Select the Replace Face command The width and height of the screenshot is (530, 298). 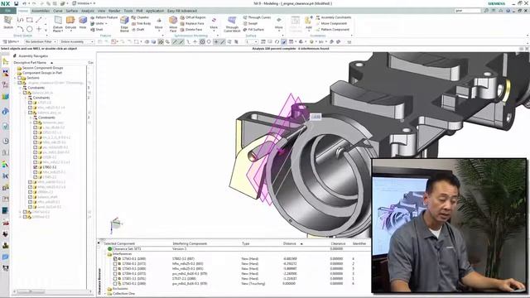pos(192,23)
